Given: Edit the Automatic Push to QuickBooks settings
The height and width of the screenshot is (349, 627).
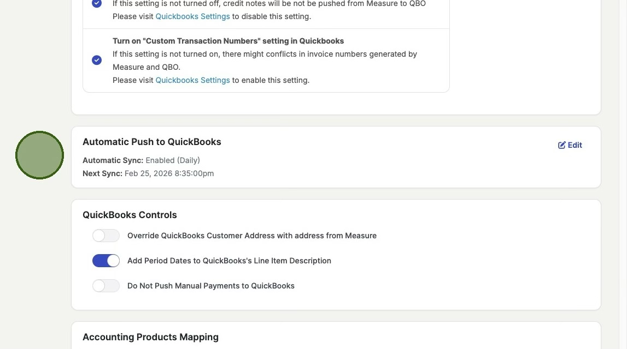Looking at the screenshot, I should tap(570, 145).
